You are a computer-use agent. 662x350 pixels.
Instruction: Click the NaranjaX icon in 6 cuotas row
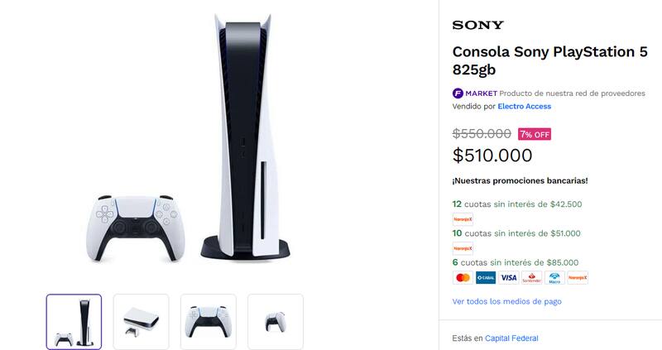(x=578, y=278)
